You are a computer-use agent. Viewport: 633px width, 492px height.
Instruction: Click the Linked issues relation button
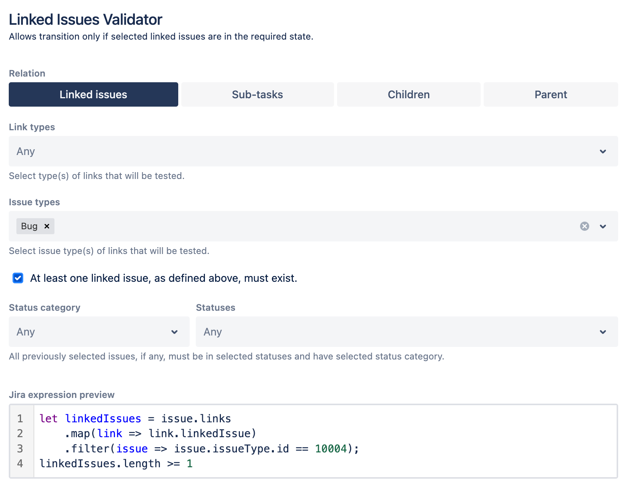point(93,94)
